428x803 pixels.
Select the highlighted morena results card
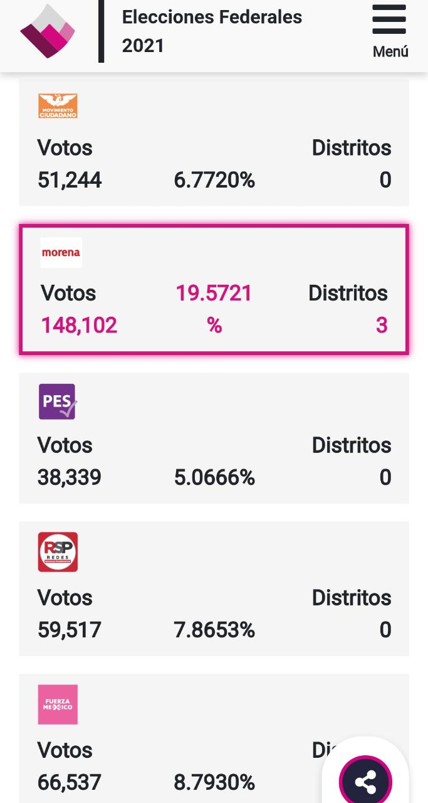214,290
